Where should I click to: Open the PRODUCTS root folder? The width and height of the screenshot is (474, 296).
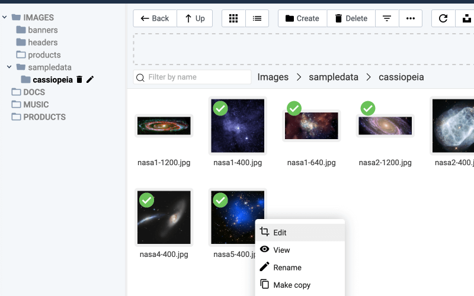(39, 117)
